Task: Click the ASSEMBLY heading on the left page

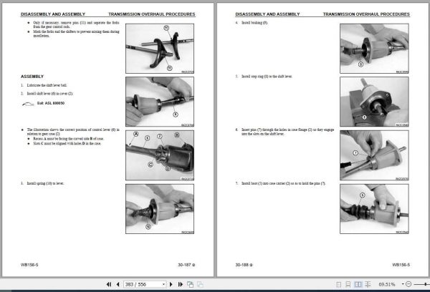Action: pyautogui.click(x=32, y=77)
